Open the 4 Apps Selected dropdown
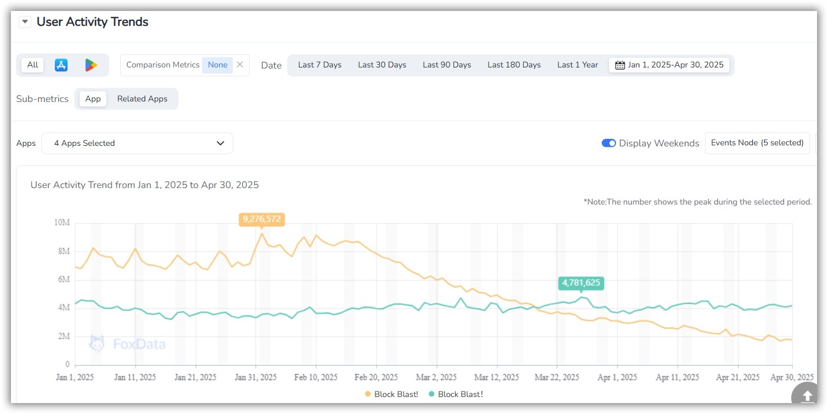The image size is (828, 414). pos(137,143)
